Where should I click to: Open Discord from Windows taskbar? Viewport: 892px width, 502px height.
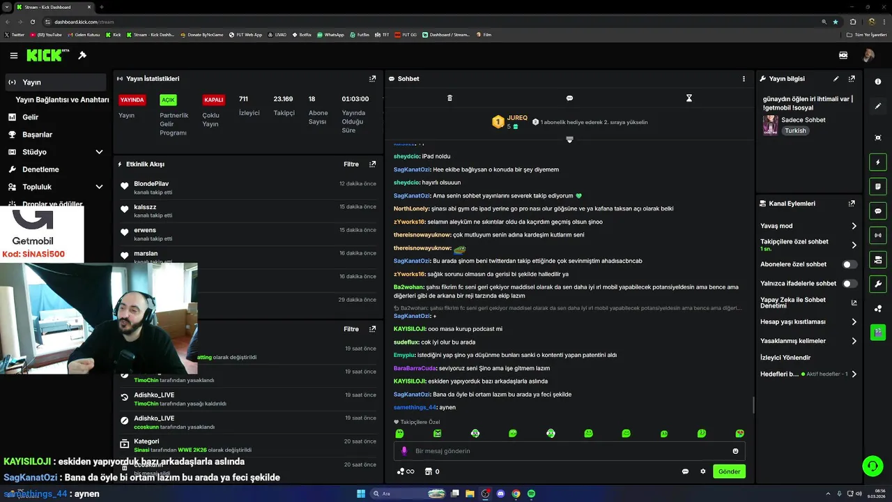(x=500, y=494)
